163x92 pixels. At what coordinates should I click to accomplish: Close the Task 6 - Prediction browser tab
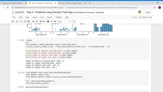[x=55, y=3]
